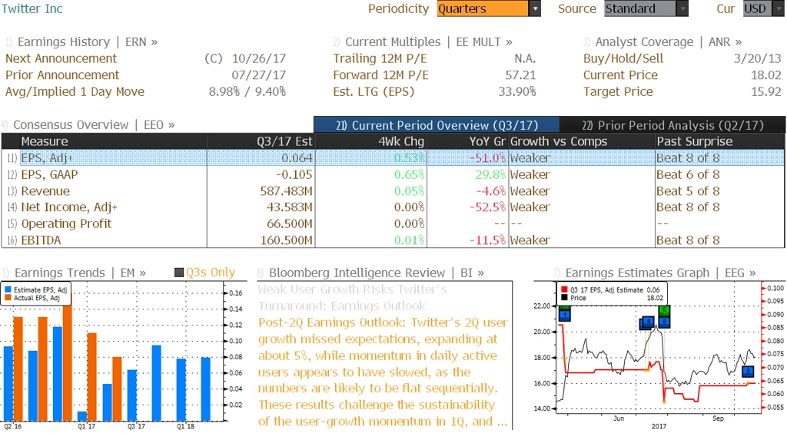Open Earnings Trends EM link
787x433 pixels.
pyautogui.click(x=80, y=273)
